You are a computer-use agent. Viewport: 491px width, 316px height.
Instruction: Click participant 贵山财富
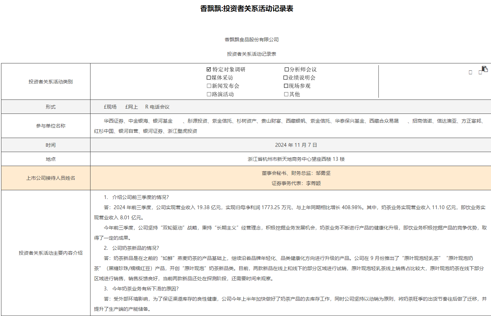tap(271, 121)
